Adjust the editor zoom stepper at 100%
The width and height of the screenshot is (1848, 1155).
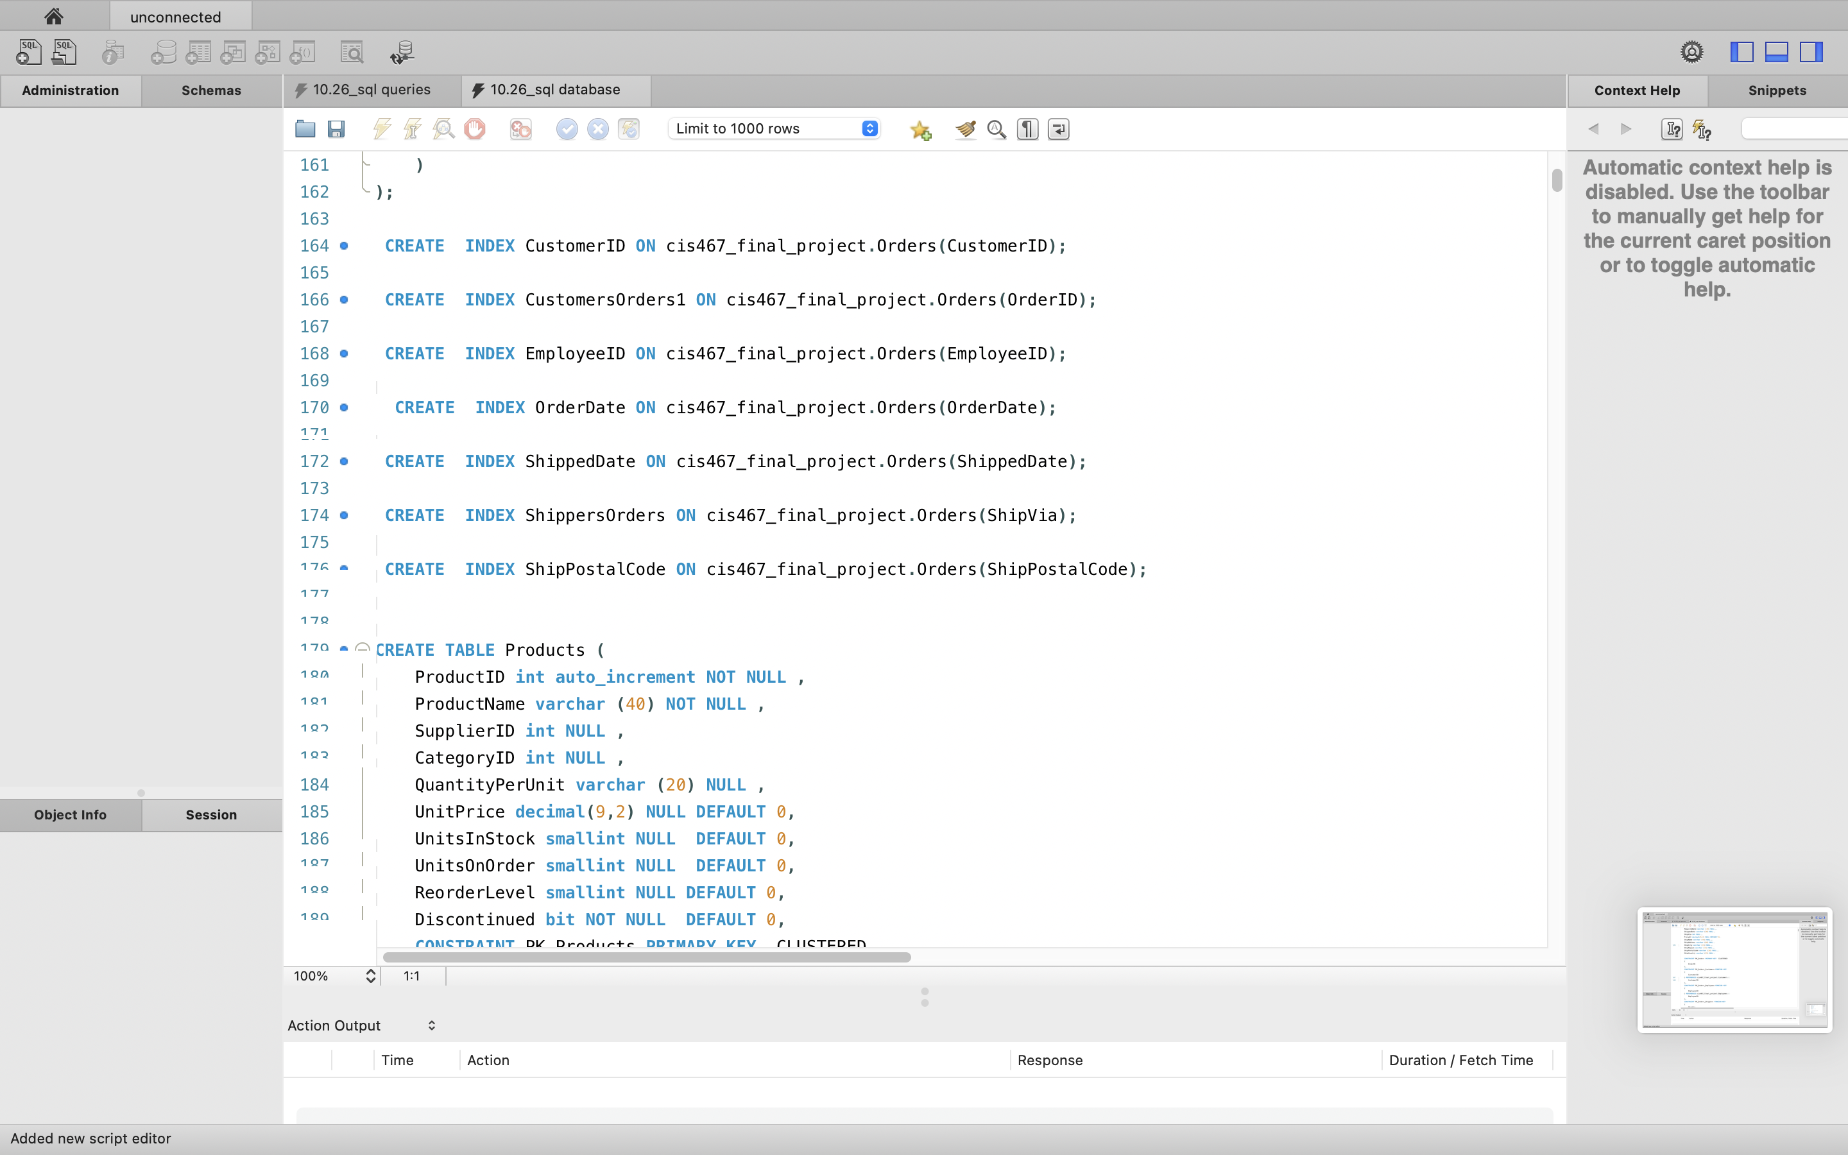[370, 975]
